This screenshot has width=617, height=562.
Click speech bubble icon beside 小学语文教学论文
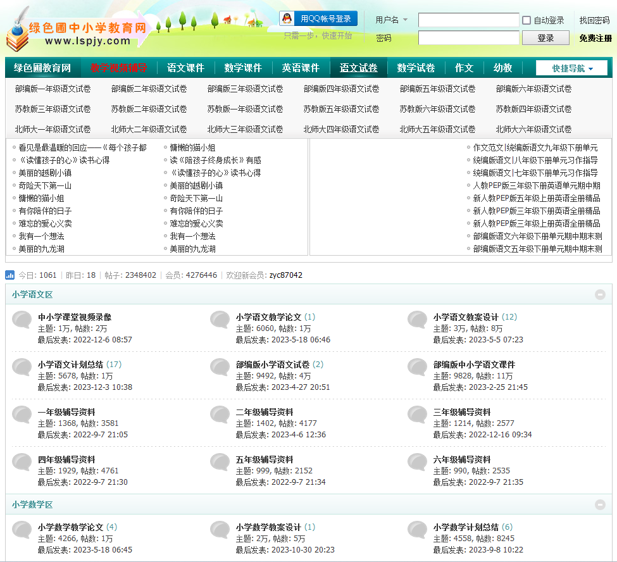pos(220,321)
